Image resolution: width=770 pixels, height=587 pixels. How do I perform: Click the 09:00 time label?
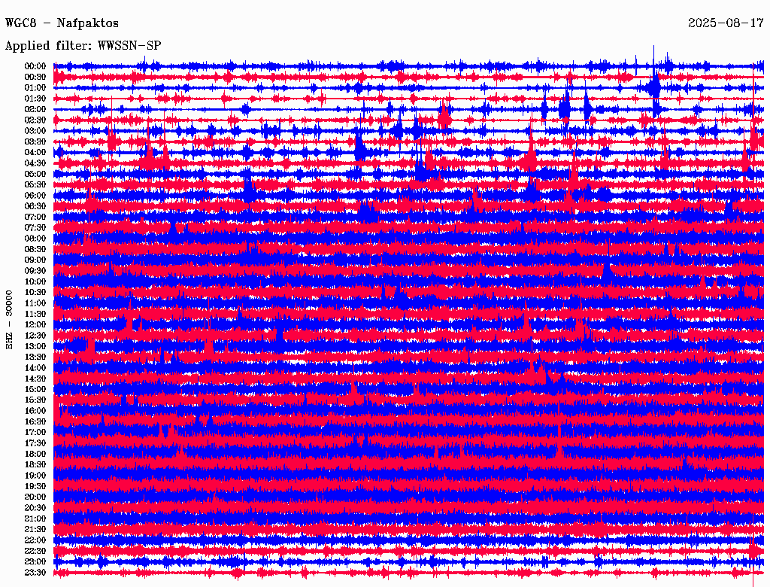(x=35, y=260)
